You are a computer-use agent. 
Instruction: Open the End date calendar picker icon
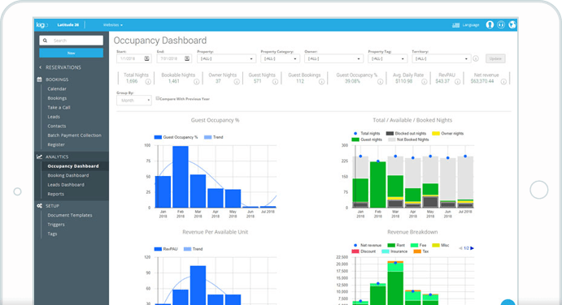click(187, 58)
